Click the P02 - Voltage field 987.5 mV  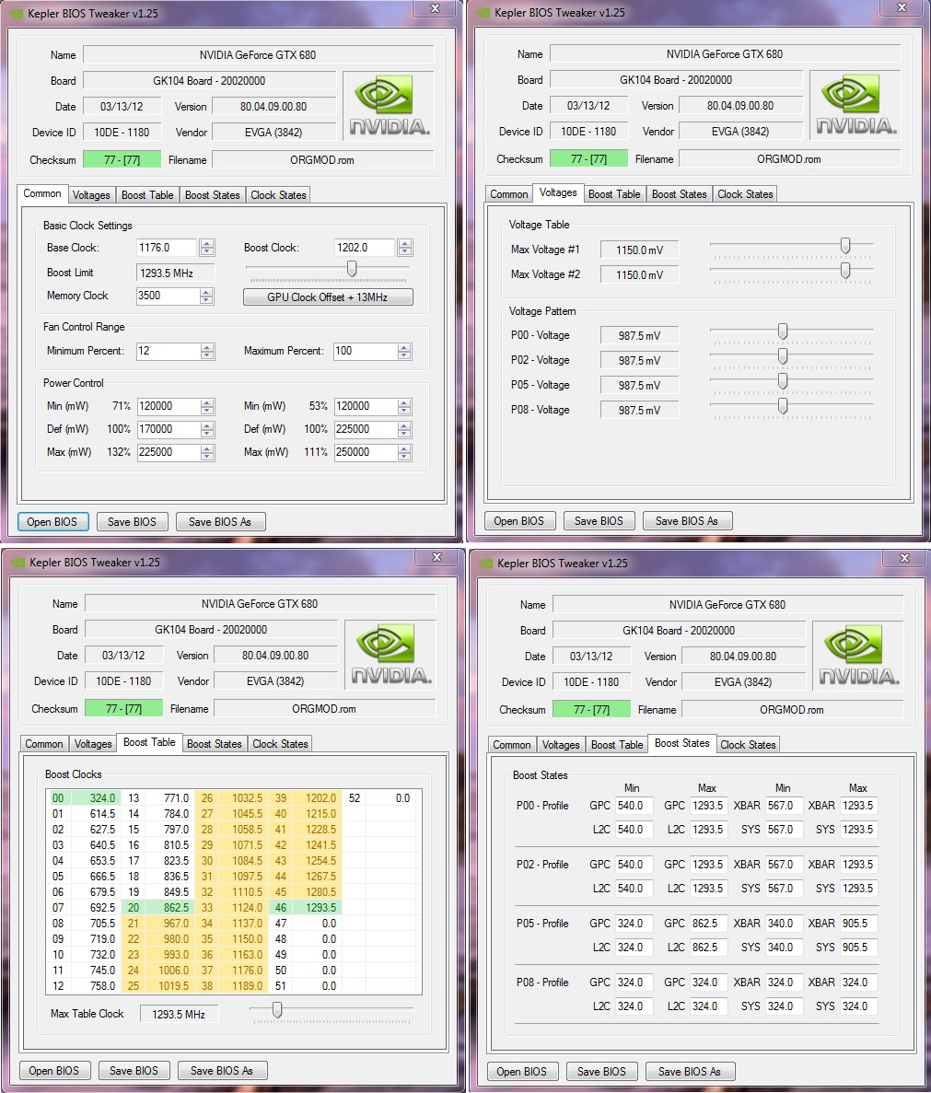coord(639,360)
